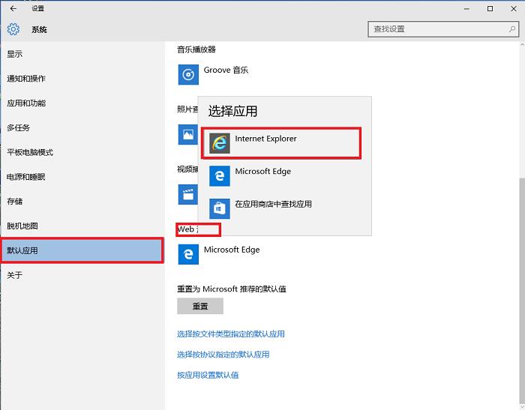Click Groove 音乐 default player label
525x410 pixels.
tap(226, 70)
